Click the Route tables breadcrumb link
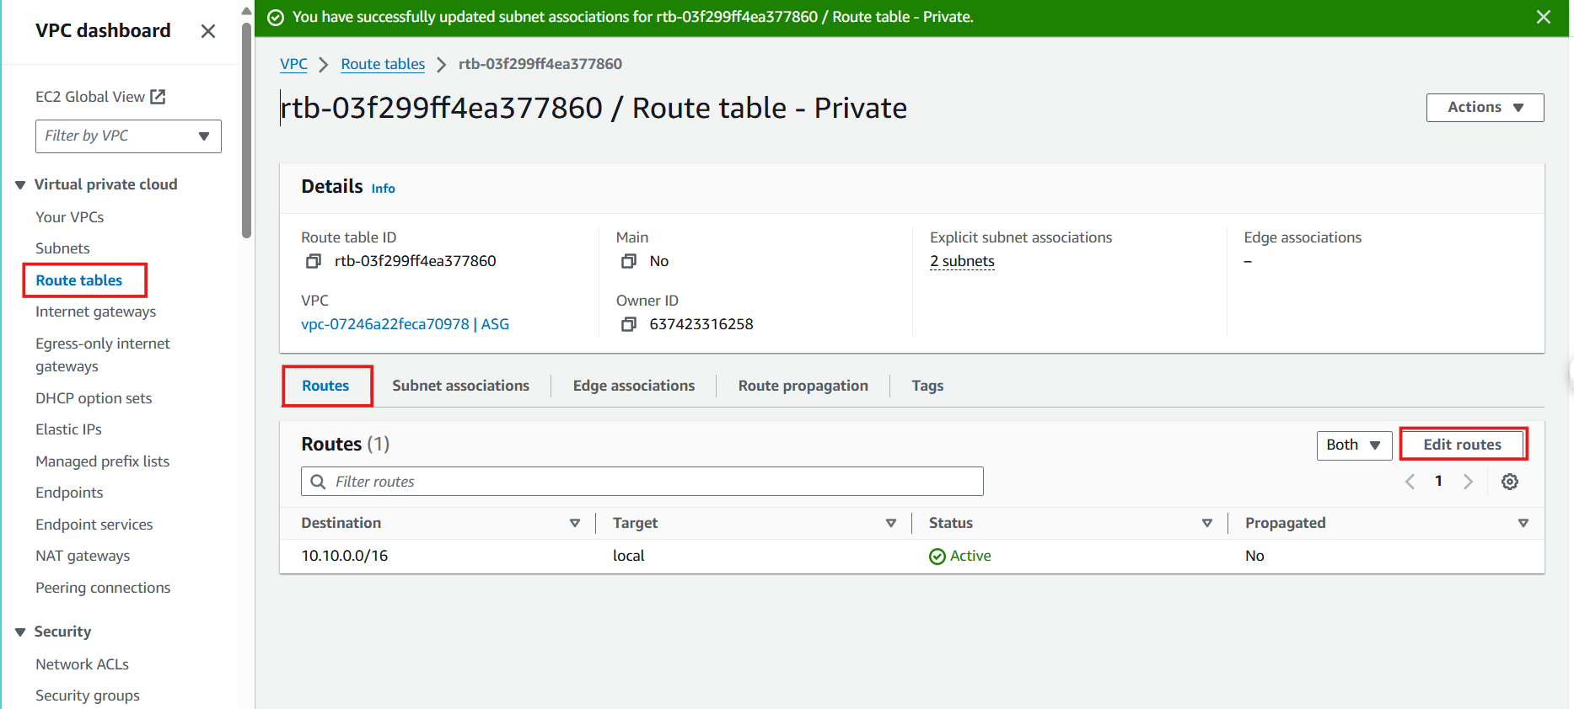This screenshot has width=1574, height=709. click(x=383, y=64)
